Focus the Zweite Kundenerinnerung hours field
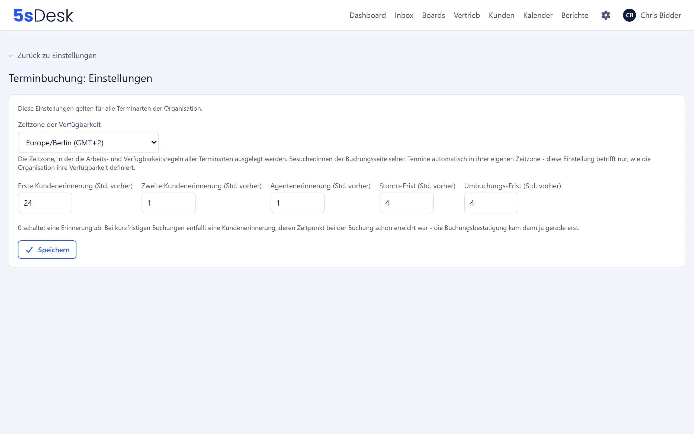 [x=169, y=203]
